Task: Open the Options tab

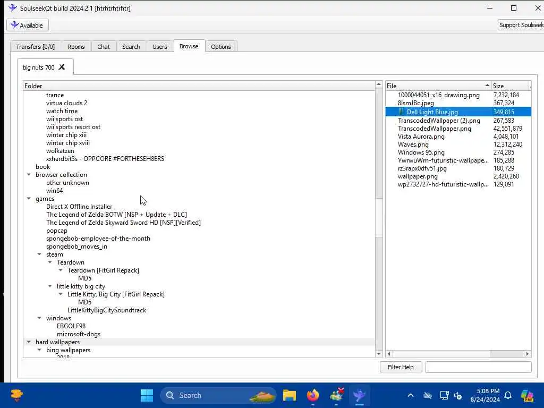Action: click(220, 47)
